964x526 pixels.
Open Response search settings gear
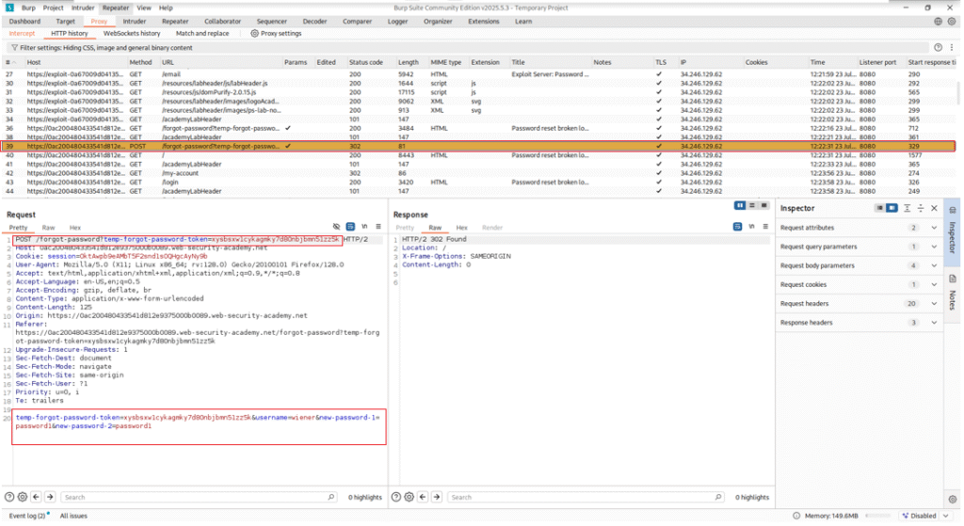click(x=410, y=497)
